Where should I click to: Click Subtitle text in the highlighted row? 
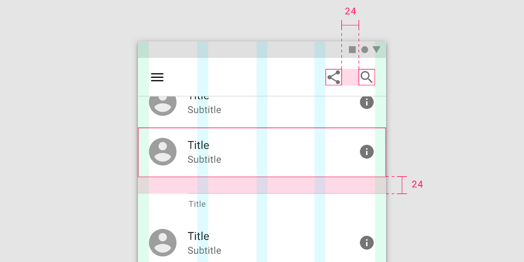click(x=204, y=160)
